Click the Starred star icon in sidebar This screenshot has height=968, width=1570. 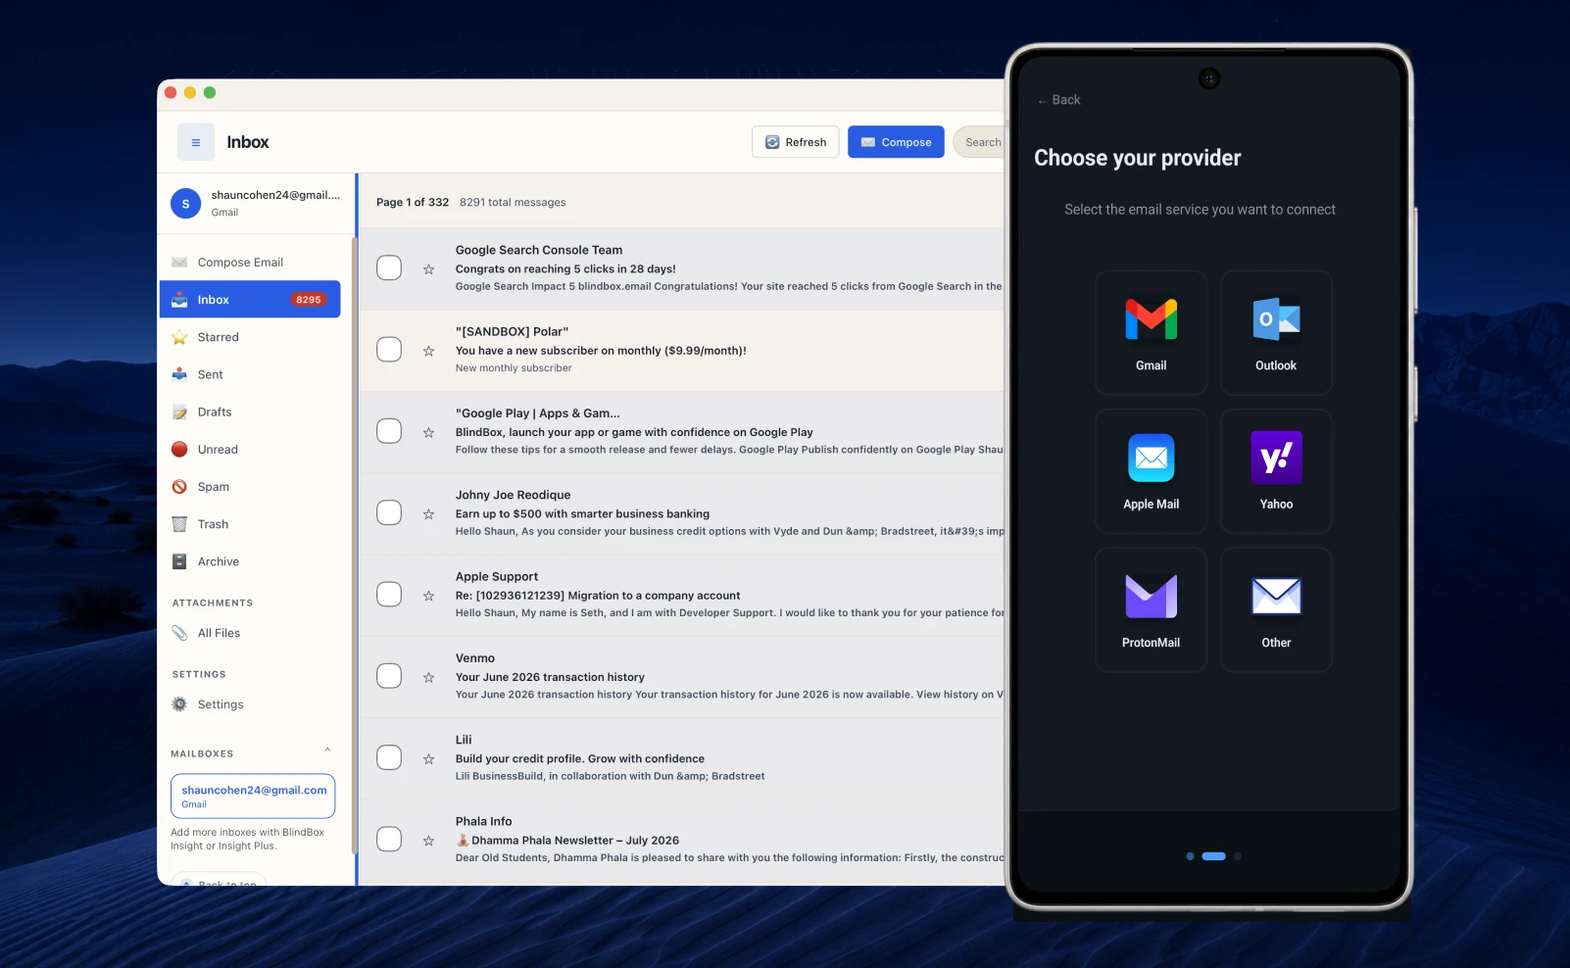pyautogui.click(x=179, y=337)
